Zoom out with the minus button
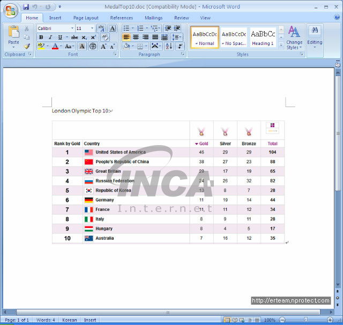This screenshot has width=343, height=325. point(282,320)
